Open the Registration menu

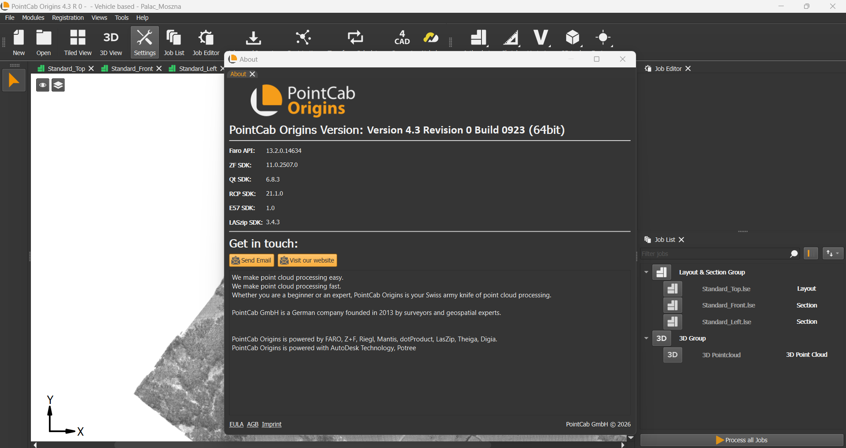click(x=68, y=18)
